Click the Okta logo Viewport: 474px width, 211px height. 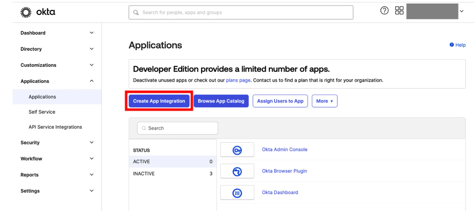click(x=38, y=12)
